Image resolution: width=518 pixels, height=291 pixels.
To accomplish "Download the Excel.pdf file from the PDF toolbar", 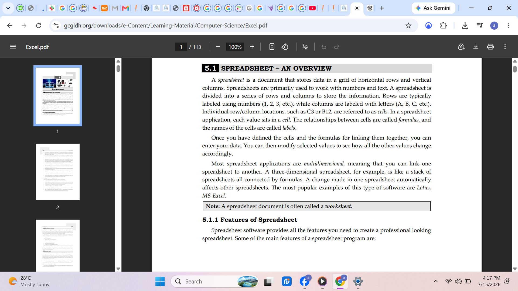I will pyautogui.click(x=476, y=47).
